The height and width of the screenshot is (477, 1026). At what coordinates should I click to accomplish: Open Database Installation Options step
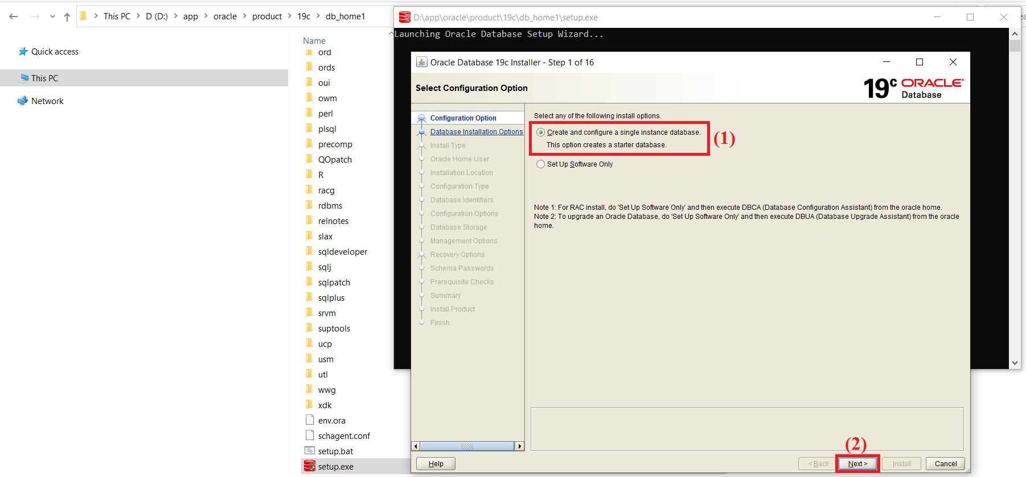[x=476, y=132]
